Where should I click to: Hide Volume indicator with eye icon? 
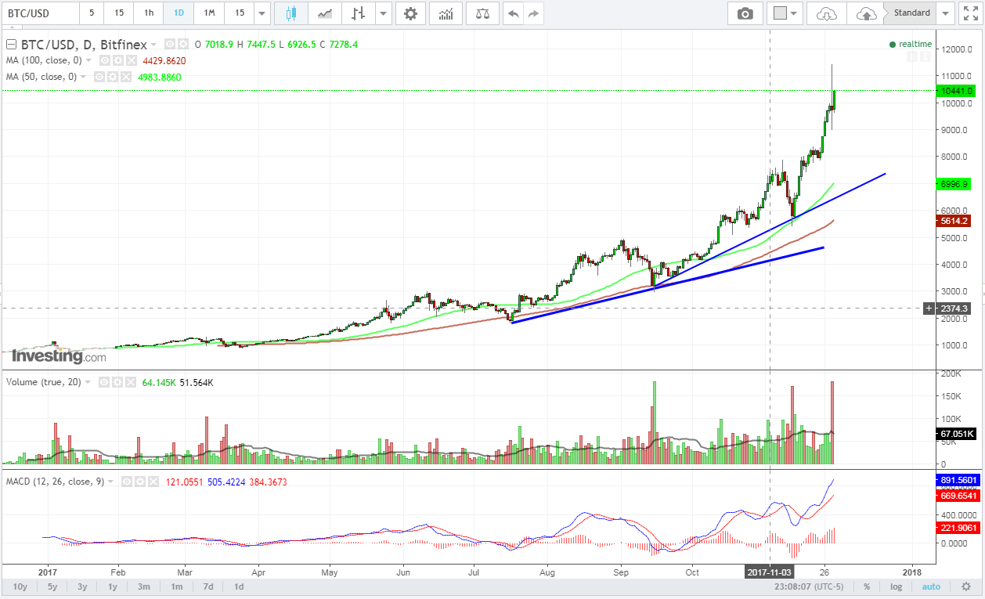pyautogui.click(x=103, y=382)
